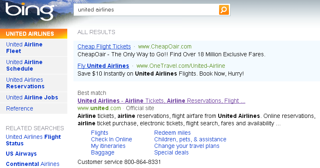The width and height of the screenshot is (320, 168).
Task: Visit the Flights deep link
Action: (x=100, y=133)
